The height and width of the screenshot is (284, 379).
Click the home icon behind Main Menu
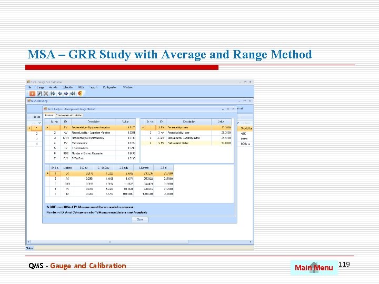(314, 268)
